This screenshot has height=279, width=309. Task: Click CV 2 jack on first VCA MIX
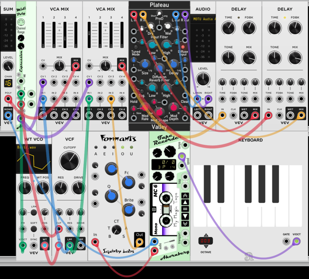coord(54,82)
